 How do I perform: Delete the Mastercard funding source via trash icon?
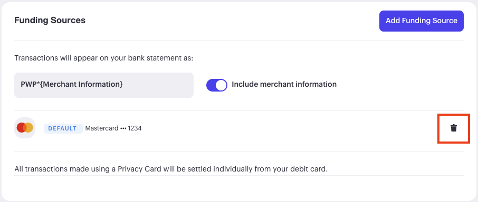454,128
